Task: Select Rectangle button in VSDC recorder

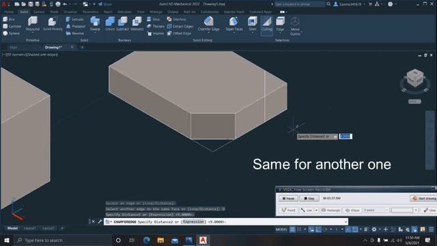Action: [330, 210]
